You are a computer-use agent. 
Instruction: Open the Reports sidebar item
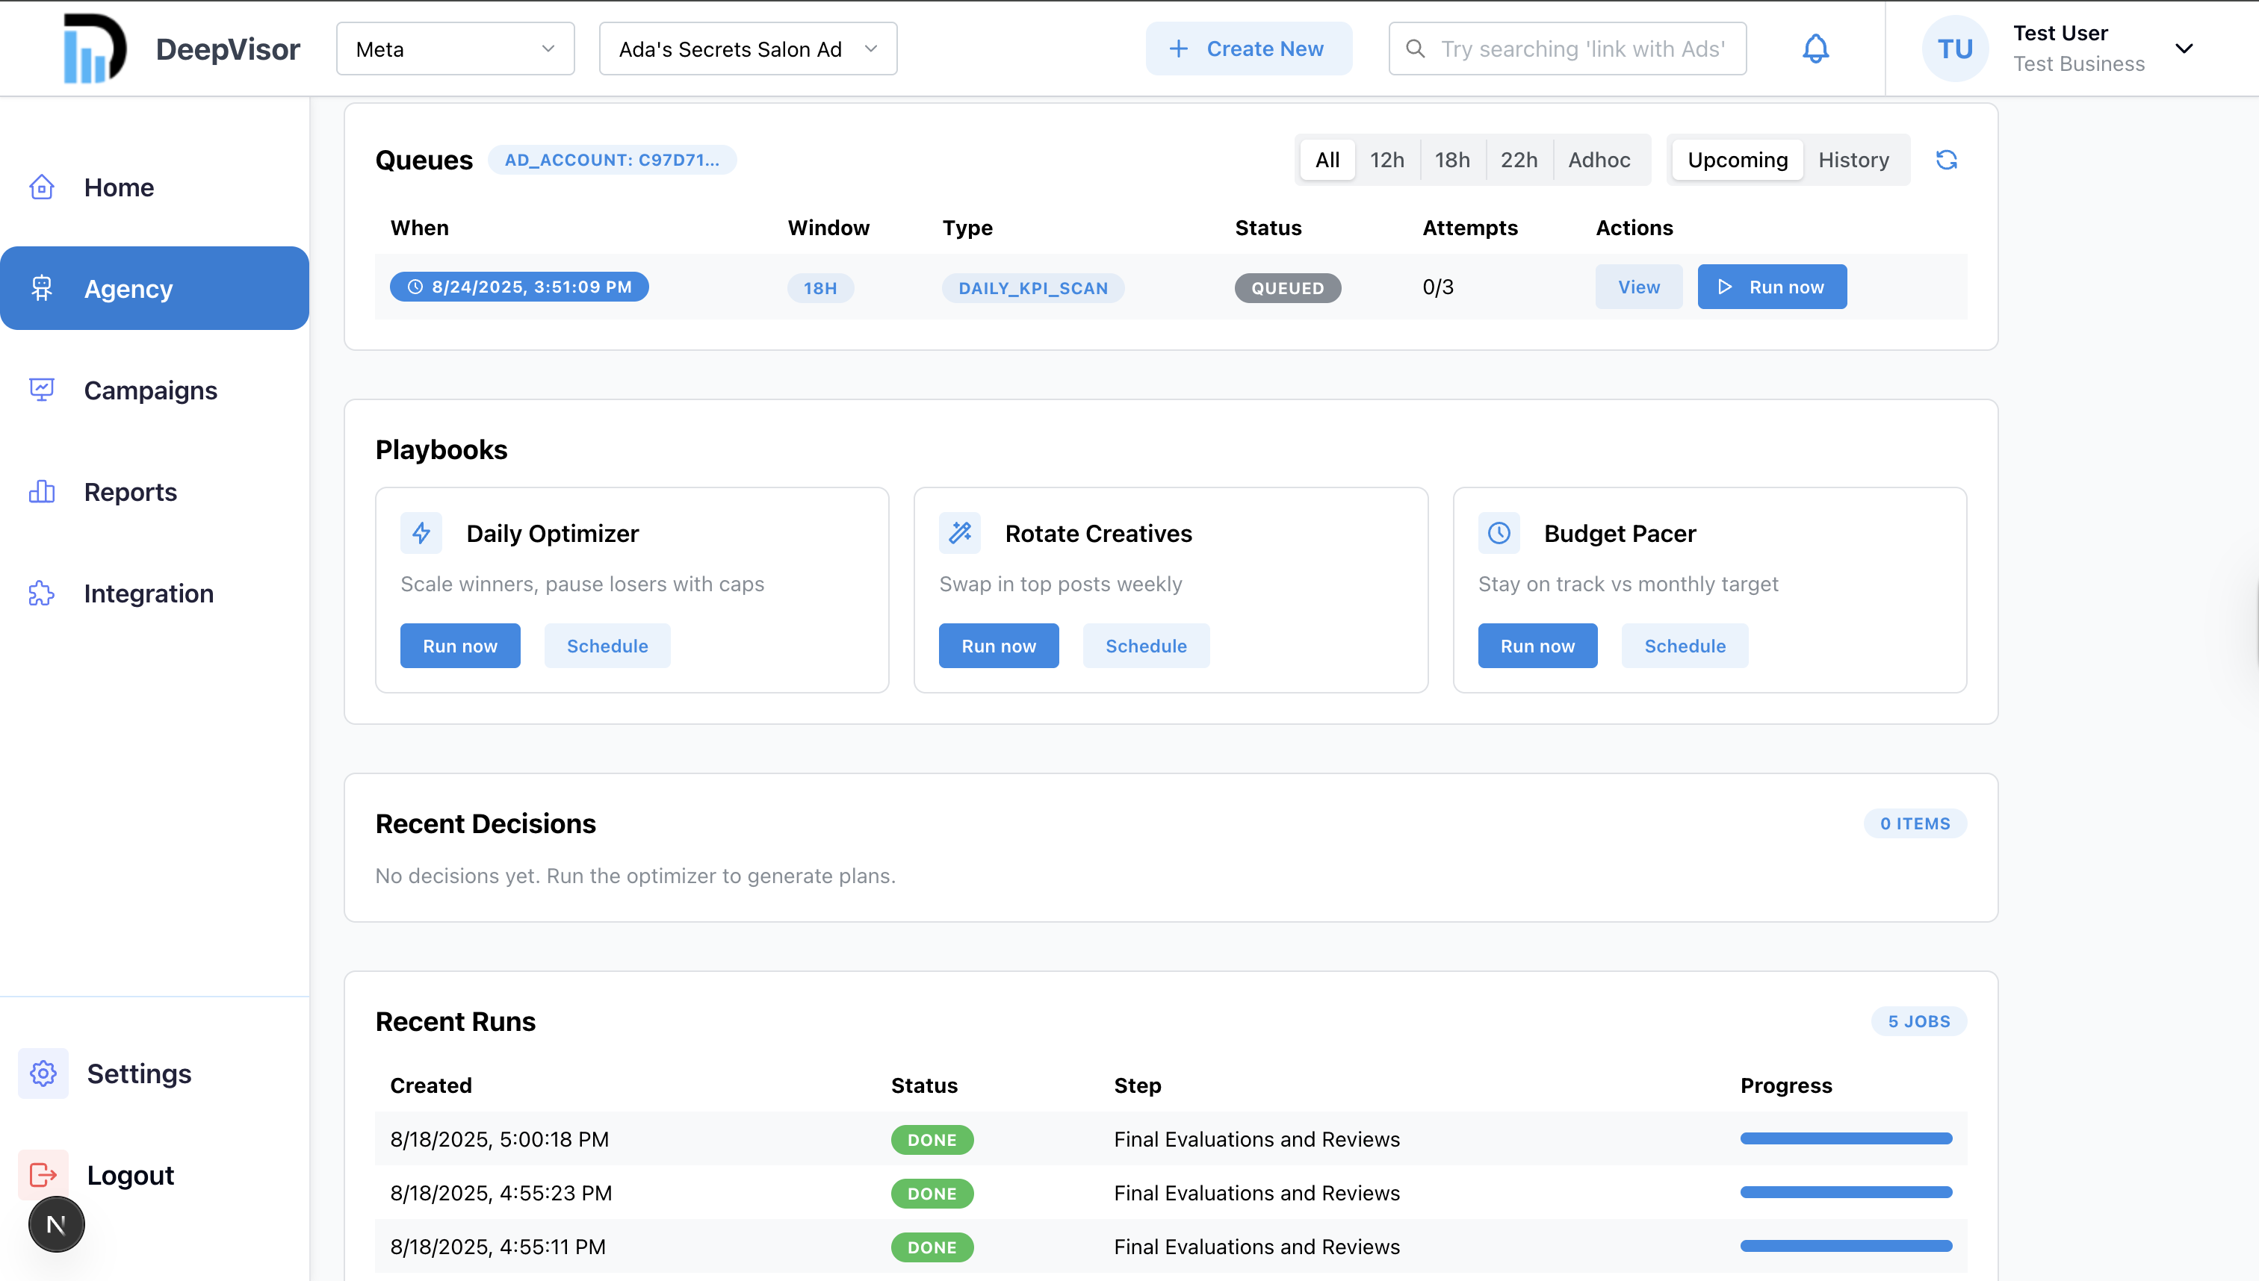(x=130, y=492)
